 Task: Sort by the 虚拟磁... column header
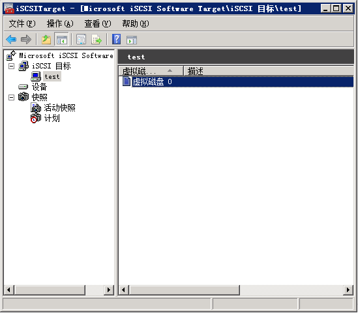tap(151, 71)
